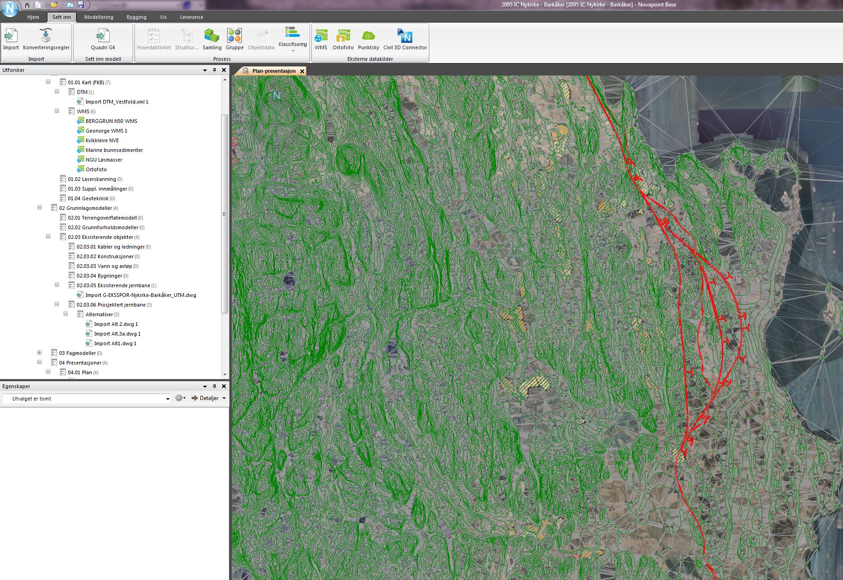Collapse 04 Presentasjoner node
843x580 pixels.
click(40, 362)
